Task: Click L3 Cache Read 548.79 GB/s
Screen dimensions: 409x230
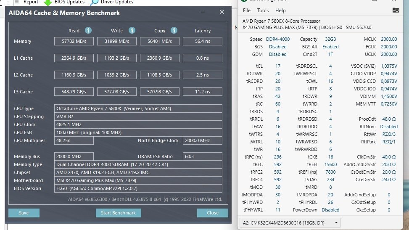Action: coord(74,92)
